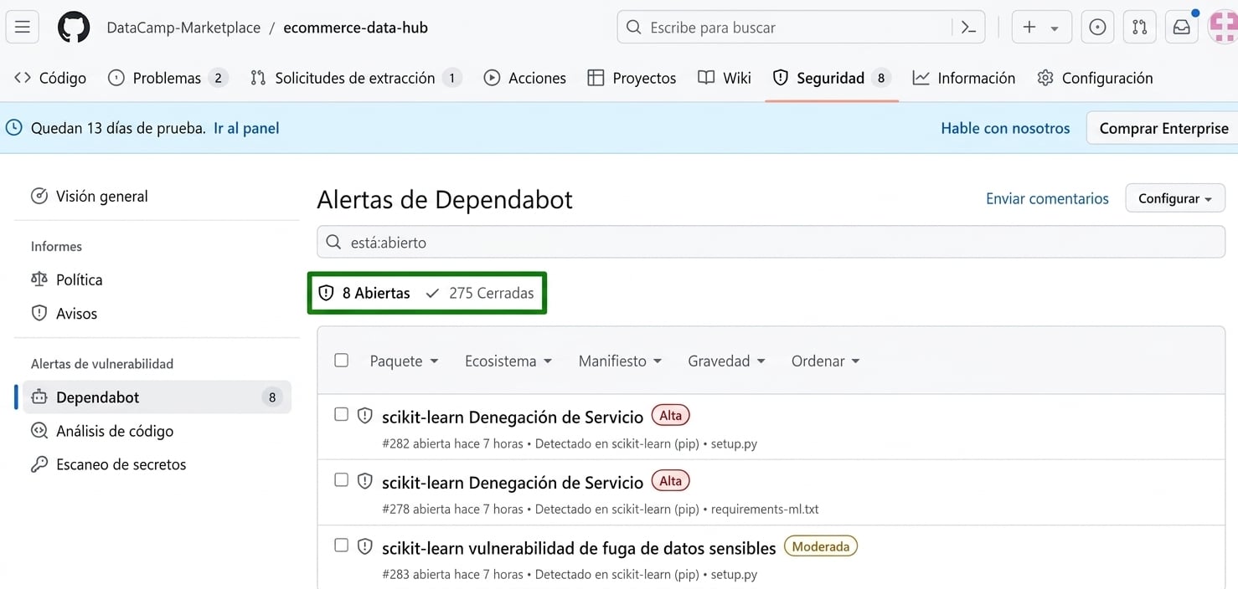Image resolution: width=1238 pixels, height=589 pixels.
Task: Select Dependabot in the sidebar
Action: pos(157,397)
